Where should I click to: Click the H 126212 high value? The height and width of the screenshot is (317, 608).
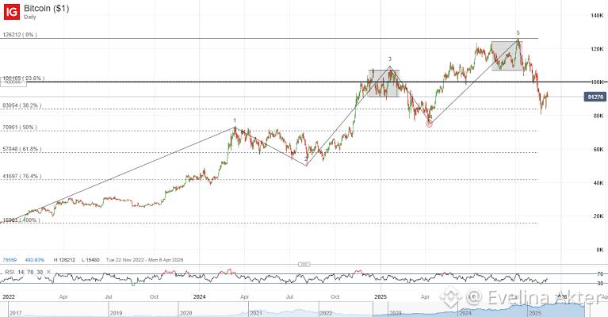[x=64, y=260]
